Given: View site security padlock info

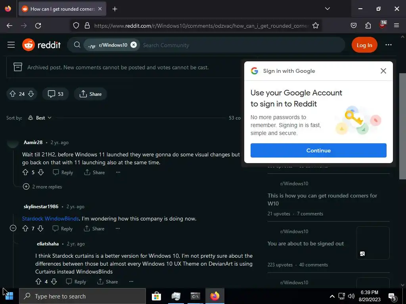Looking at the screenshot, I should click(87, 26).
